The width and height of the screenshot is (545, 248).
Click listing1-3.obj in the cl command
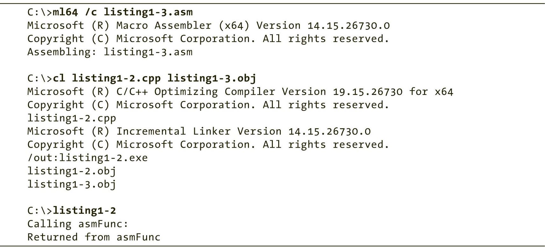[212, 78]
